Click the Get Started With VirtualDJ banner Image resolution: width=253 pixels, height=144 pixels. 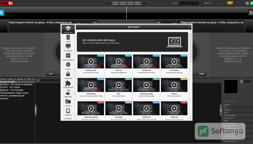[x=132, y=42]
